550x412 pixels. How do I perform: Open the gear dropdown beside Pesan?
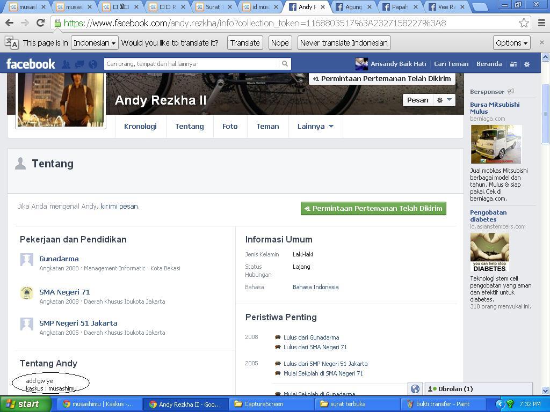click(444, 100)
